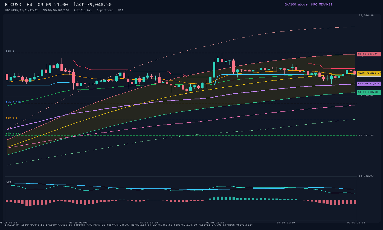Click last=79,048.50 in the chart title
This screenshot has width=383, height=230.
click(92, 5)
